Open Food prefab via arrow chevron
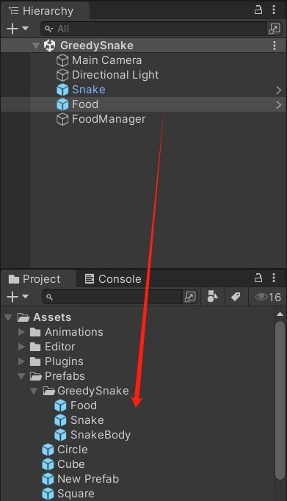Image resolution: width=287 pixels, height=501 pixels. [278, 105]
